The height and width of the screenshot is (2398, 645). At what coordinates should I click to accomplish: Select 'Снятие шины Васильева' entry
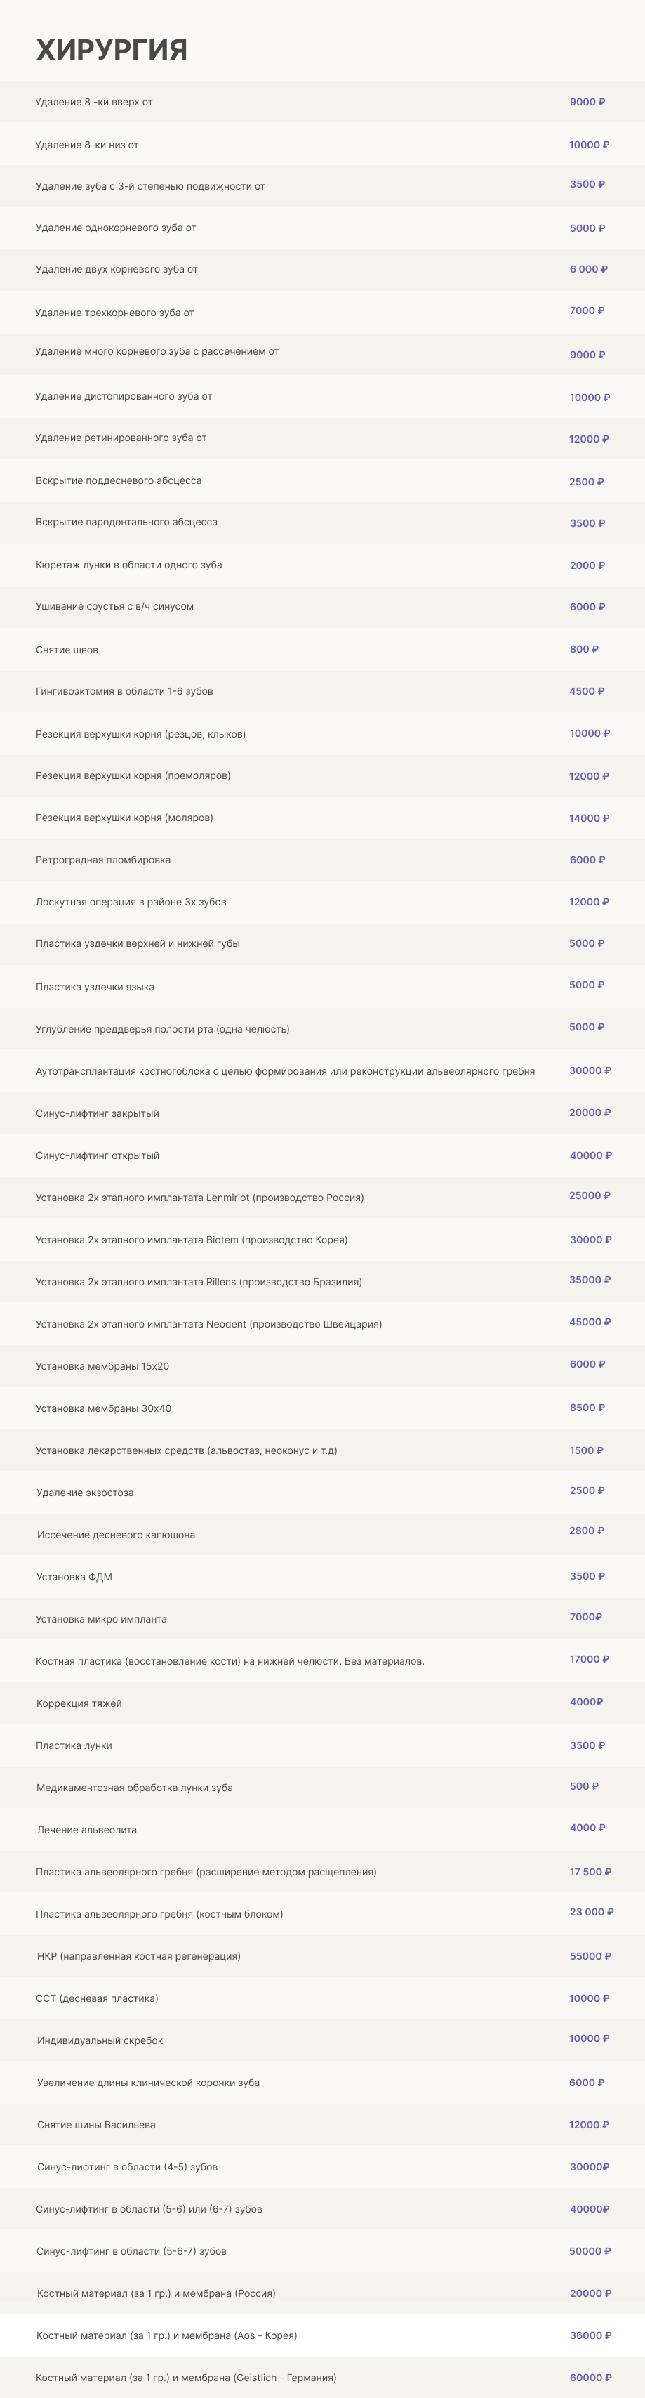click(x=96, y=2124)
